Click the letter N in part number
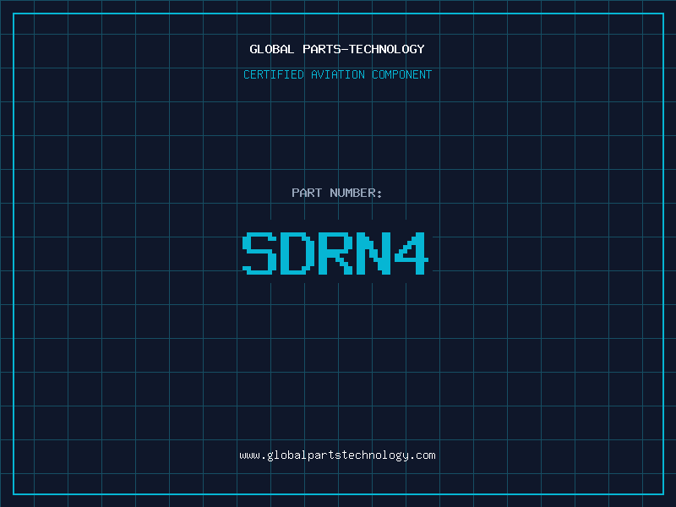Screen dimensions: 676x507 click(x=373, y=253)
